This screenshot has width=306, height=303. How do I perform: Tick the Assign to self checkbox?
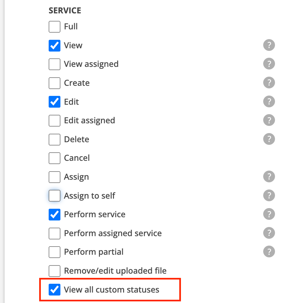[x=55, y=196]
